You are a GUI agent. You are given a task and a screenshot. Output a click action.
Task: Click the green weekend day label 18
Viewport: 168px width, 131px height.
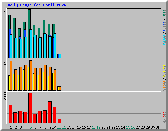[94, 127]
